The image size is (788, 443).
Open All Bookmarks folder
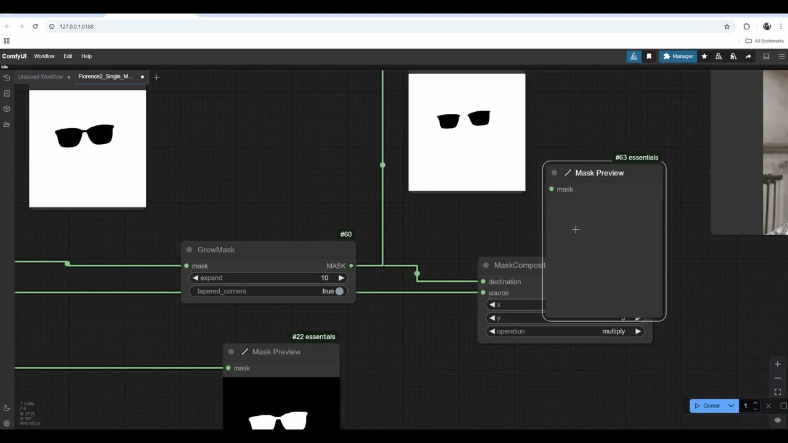click(765, 41)
